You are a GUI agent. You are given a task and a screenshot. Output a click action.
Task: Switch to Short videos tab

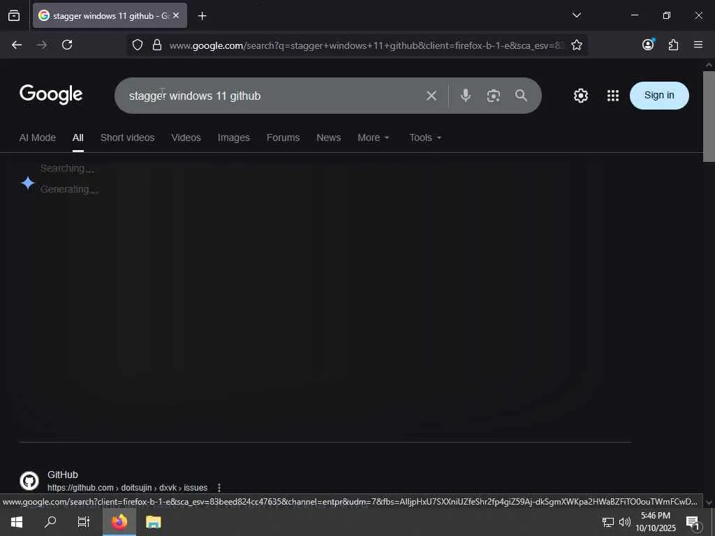127,137
